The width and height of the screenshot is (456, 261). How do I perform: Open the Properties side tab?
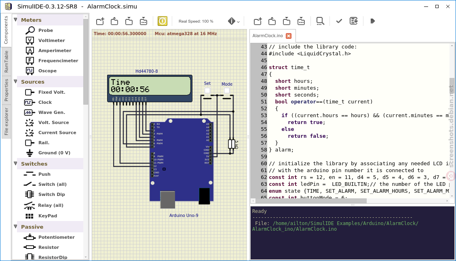tap(6, 90)
